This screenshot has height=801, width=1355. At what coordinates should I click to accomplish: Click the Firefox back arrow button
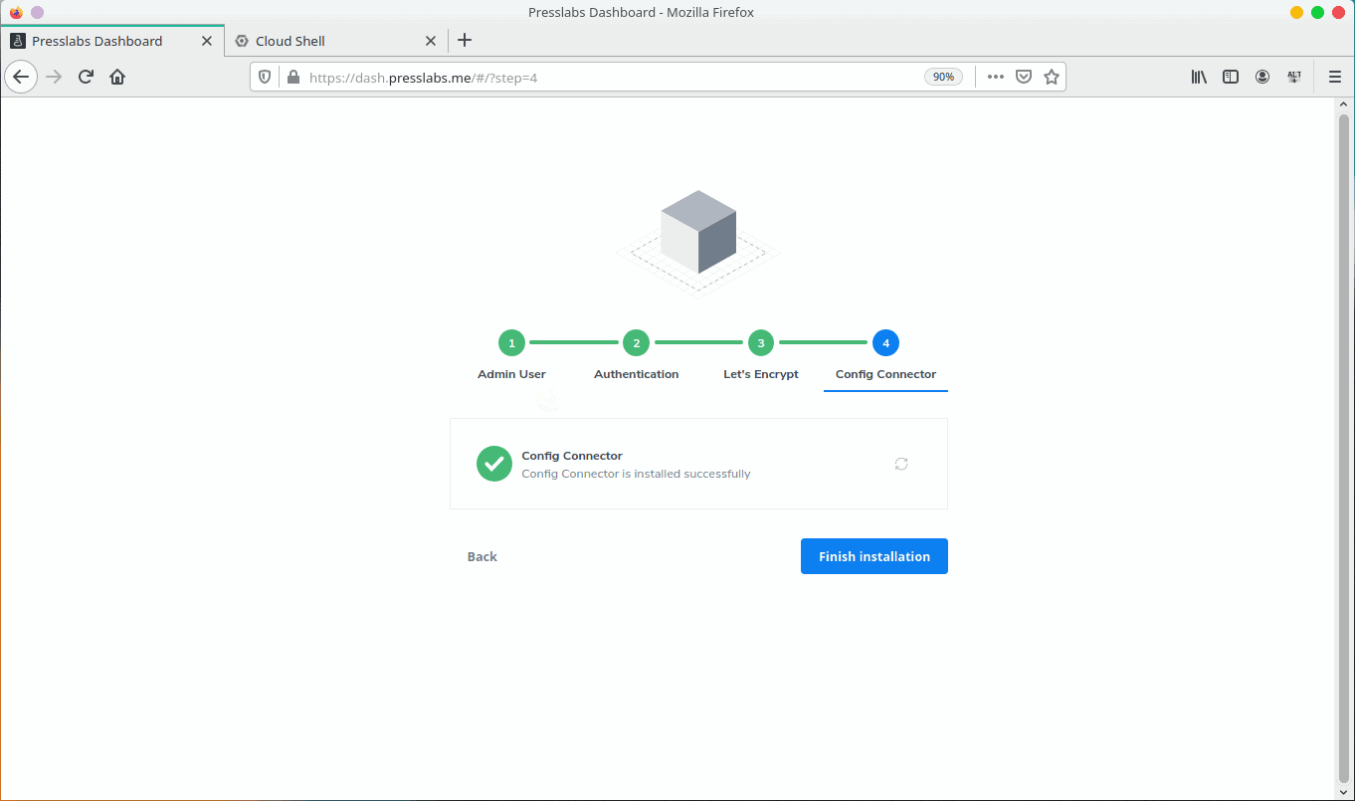pyautogui.click(x=21, y=77)
